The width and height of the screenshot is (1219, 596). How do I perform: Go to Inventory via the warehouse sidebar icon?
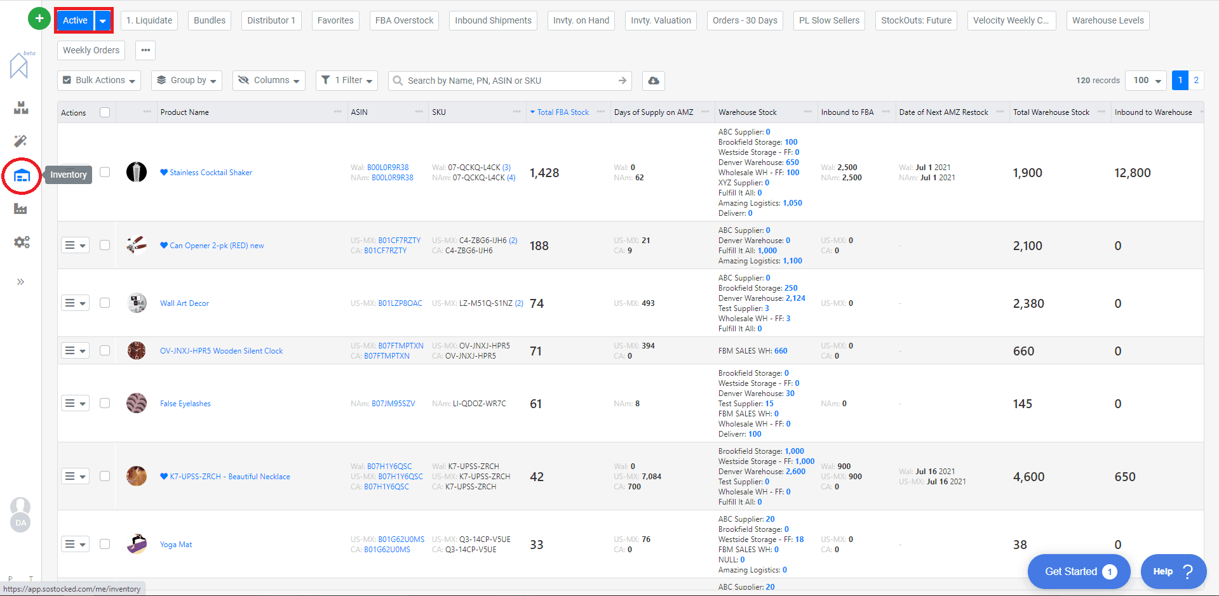pos(22,175)
